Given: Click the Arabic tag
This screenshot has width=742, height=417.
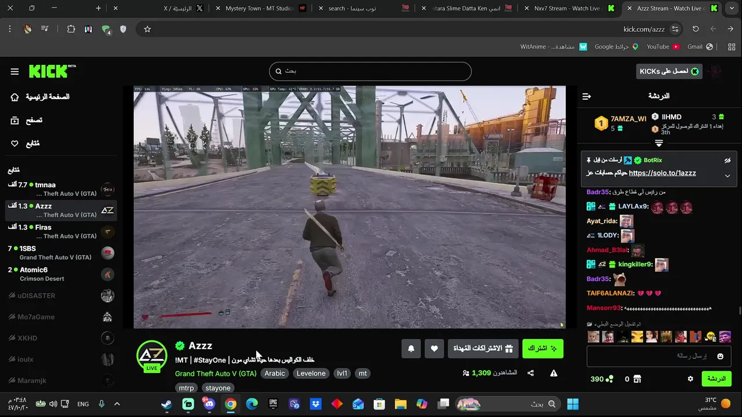Looking at the screenshot, I should [275, 374].
